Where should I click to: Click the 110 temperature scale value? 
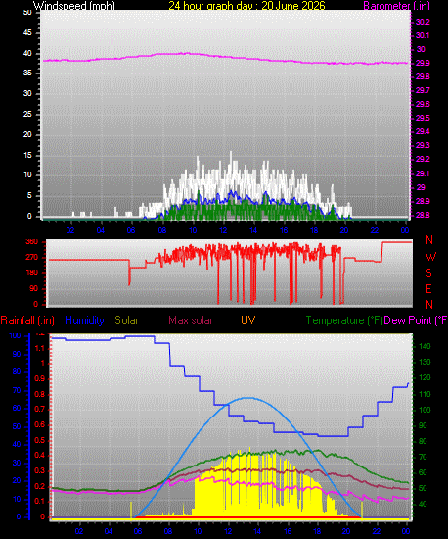point(426,394)
